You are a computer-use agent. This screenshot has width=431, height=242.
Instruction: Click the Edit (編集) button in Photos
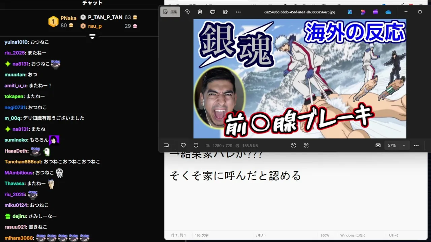click(170, 12)
